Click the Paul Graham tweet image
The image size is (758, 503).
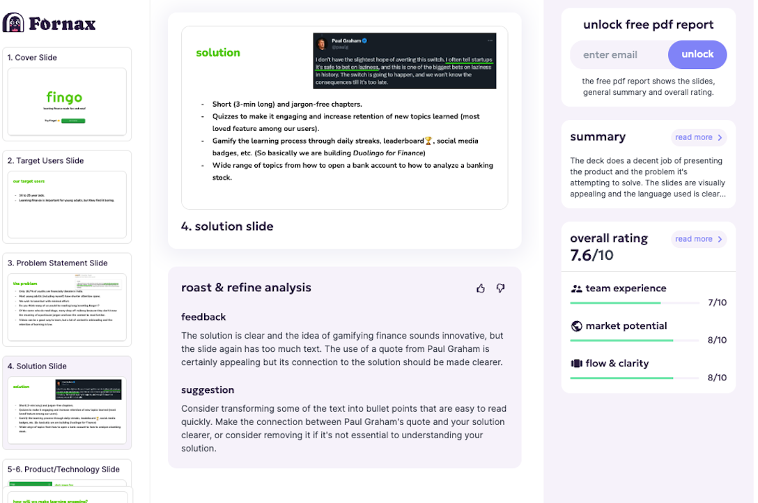point(404,61)
